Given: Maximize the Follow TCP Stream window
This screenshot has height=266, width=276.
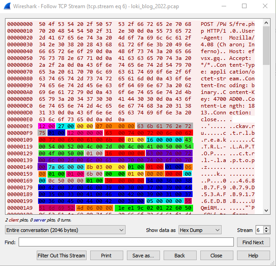Looking at the screenshot, I should [245, 6].
